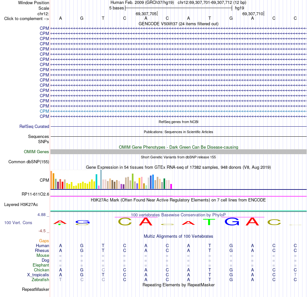Image resolution: width=307 pixels, height=297 pixels.
Task: Select the Elephant alignment row label
Action: (x=41, y=265)
